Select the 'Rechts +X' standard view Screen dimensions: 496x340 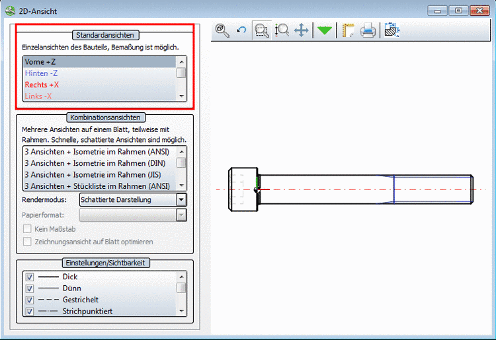[x=99, y=85]
